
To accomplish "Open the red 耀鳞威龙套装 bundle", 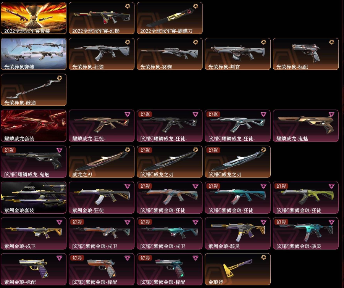I will pos(34,126).
